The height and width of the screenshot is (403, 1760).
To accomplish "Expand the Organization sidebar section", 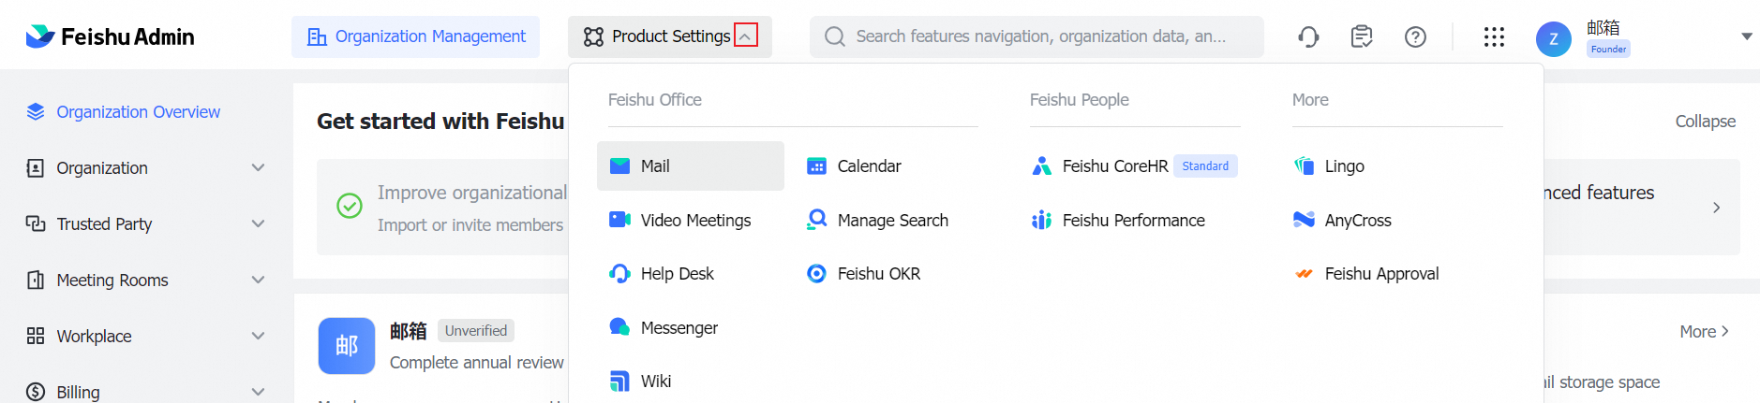I will [x=258, y=167].
